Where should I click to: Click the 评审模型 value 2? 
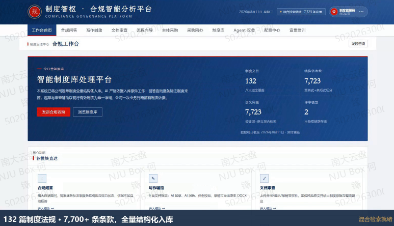tap(306, 112)
